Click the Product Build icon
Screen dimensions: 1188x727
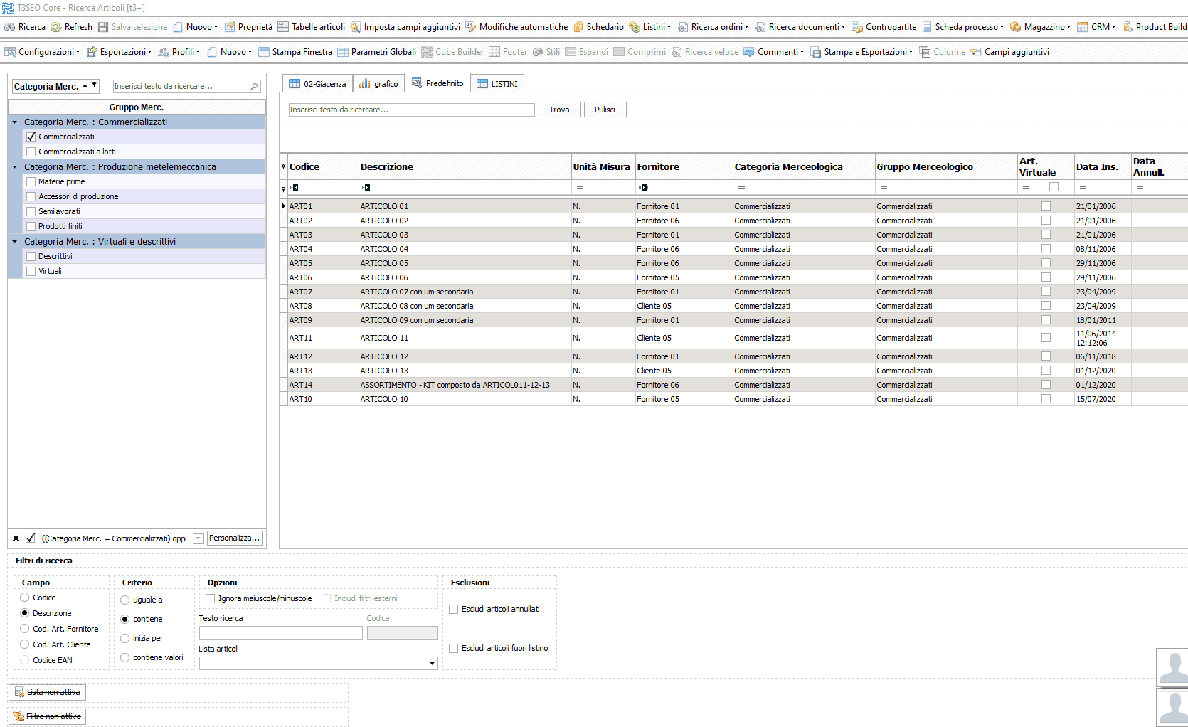tap(1128, 27)
